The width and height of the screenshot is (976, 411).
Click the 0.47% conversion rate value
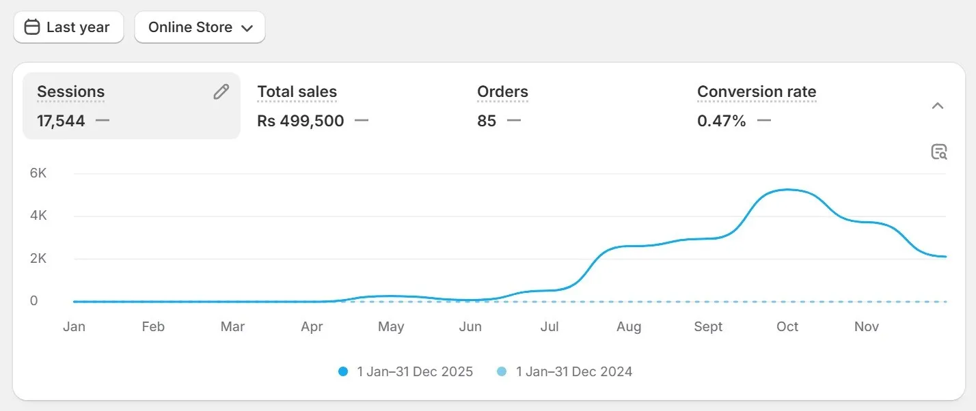coord(721,122)
